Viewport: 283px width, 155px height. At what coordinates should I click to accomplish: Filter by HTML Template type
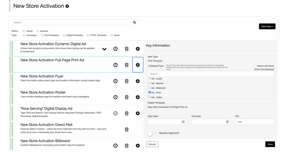[x=88, y=35]
